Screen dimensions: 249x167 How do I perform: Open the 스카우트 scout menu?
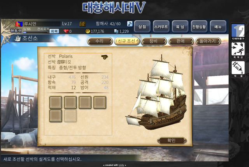(x=161, y=27)
